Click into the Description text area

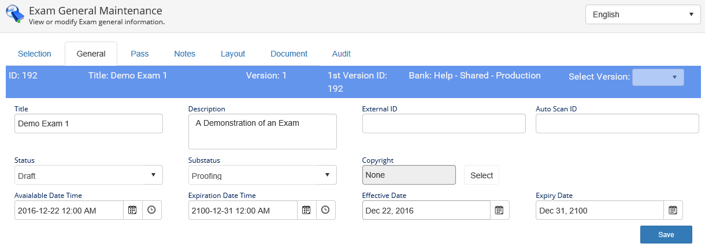pyautogui.click(x=262, y=132)
